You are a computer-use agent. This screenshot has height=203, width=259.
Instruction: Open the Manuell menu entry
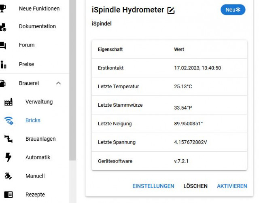(x=35, y=176)
